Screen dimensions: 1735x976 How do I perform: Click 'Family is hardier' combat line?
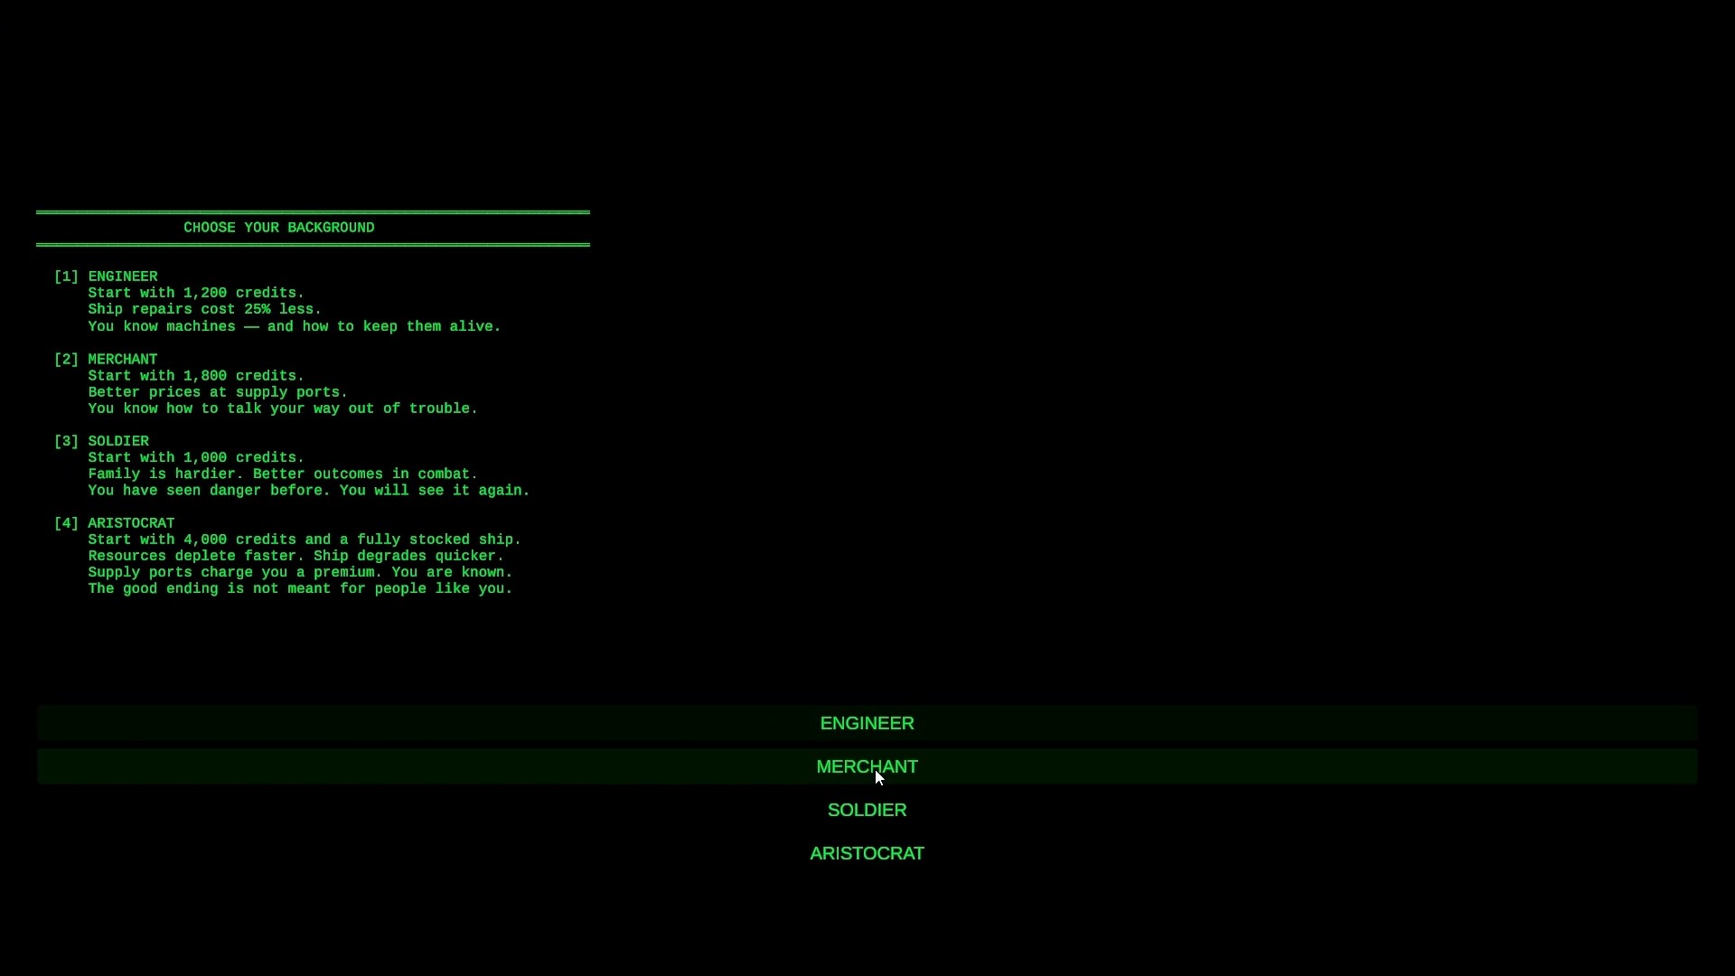click(283, 474)
